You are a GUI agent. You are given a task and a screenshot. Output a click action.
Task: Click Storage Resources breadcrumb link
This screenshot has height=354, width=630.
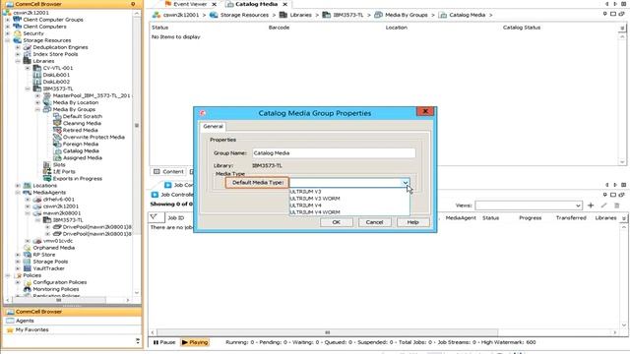click(244, 15)
